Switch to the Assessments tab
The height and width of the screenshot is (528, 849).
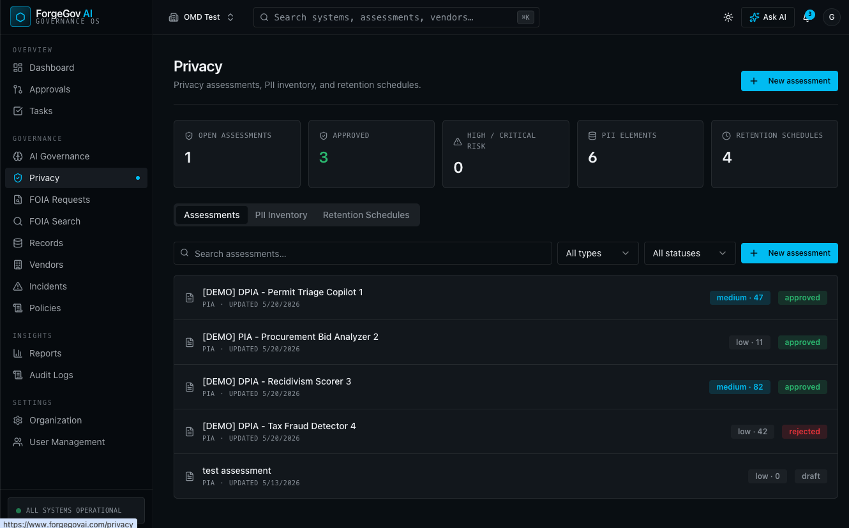tap(212, 215)
